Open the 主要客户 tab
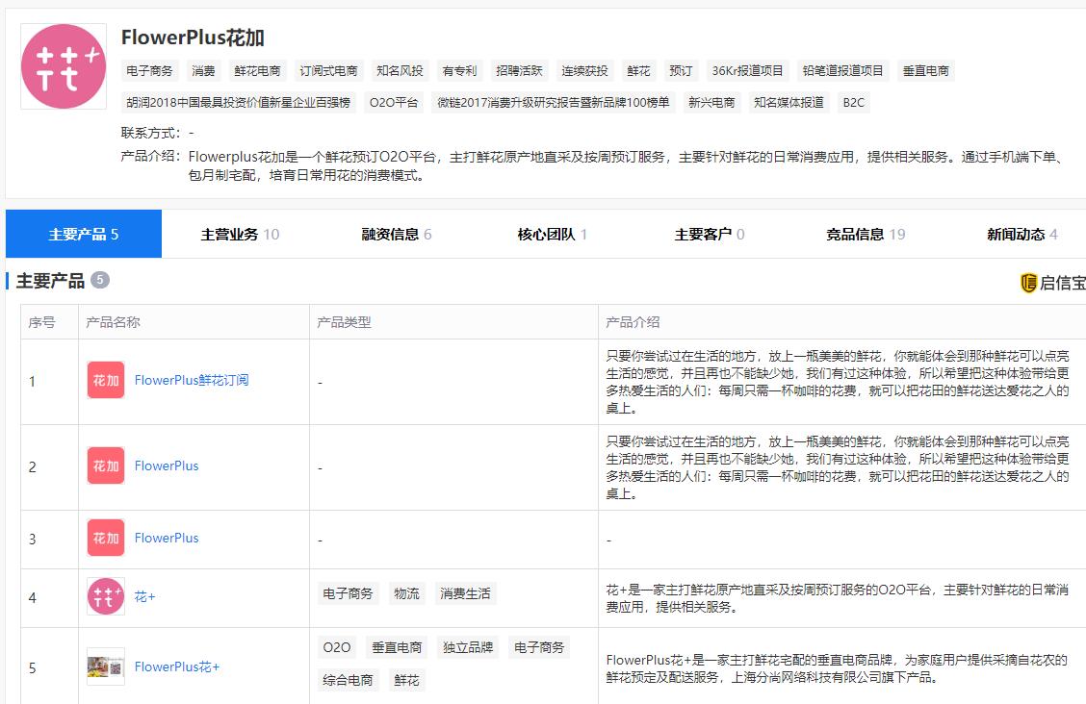 (x=710, y=235)
